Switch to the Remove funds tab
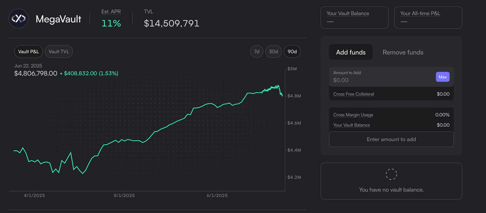Screen dimensions: 486x213 [403, 52]
